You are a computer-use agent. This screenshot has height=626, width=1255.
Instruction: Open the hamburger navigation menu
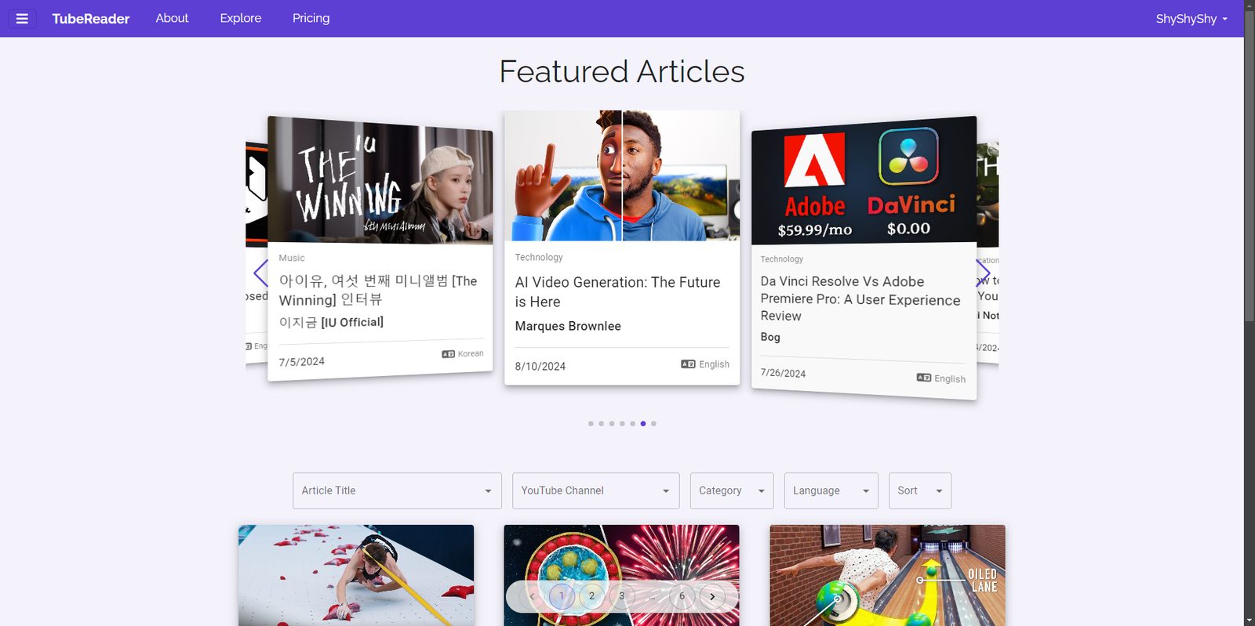[x=22, y=19]
